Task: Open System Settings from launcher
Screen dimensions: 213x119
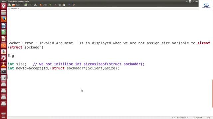Action: [4, 58]
